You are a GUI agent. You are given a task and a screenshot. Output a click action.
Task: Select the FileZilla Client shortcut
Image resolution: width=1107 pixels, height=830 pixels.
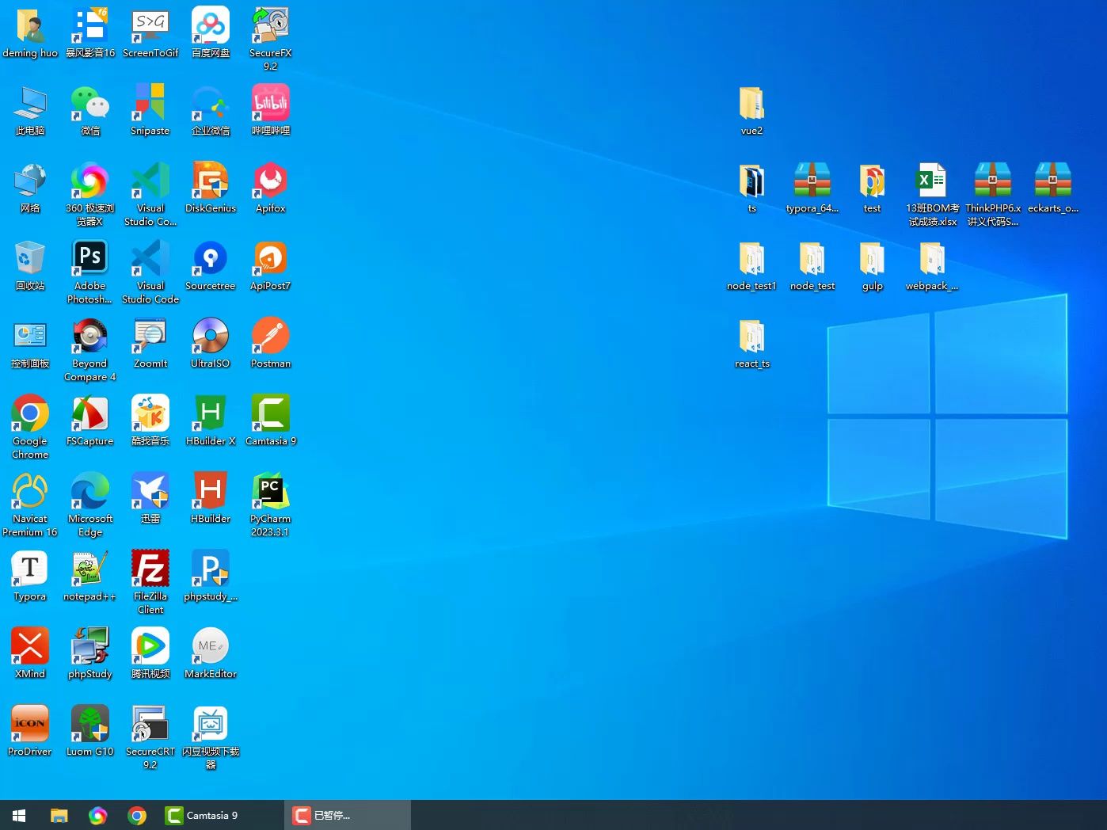150,583
